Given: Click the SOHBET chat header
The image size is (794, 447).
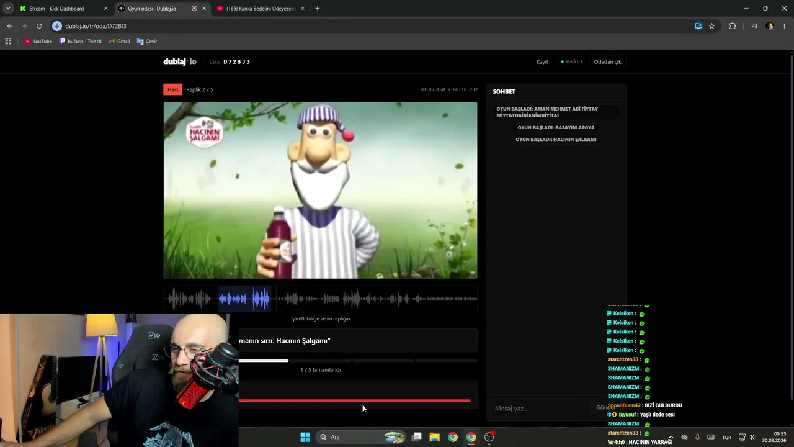Looking at the screenshot, I should tap(504, 91).
